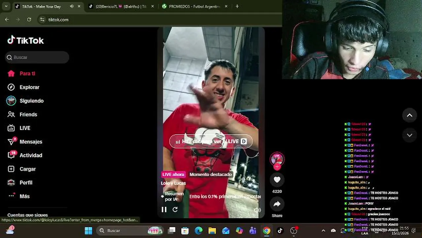Click the TikTok logo
This screenshot has width=422, height=238.
click(x=25, y=40)
